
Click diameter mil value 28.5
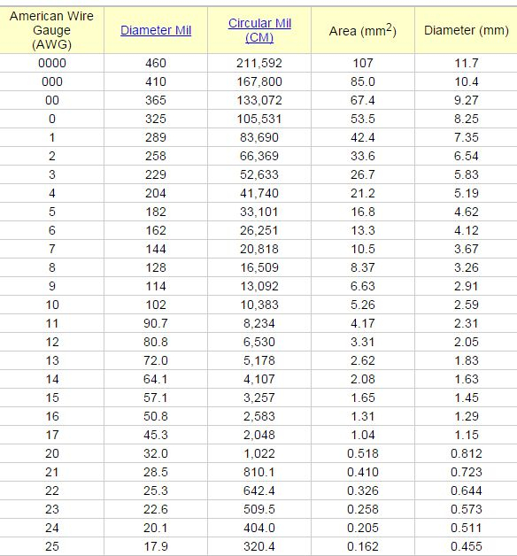point(156,472)
